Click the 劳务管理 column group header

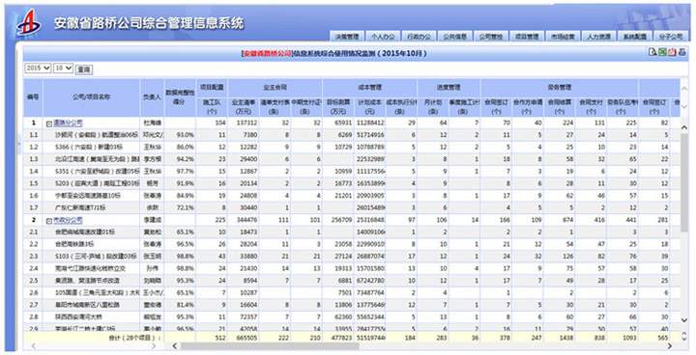560,88
